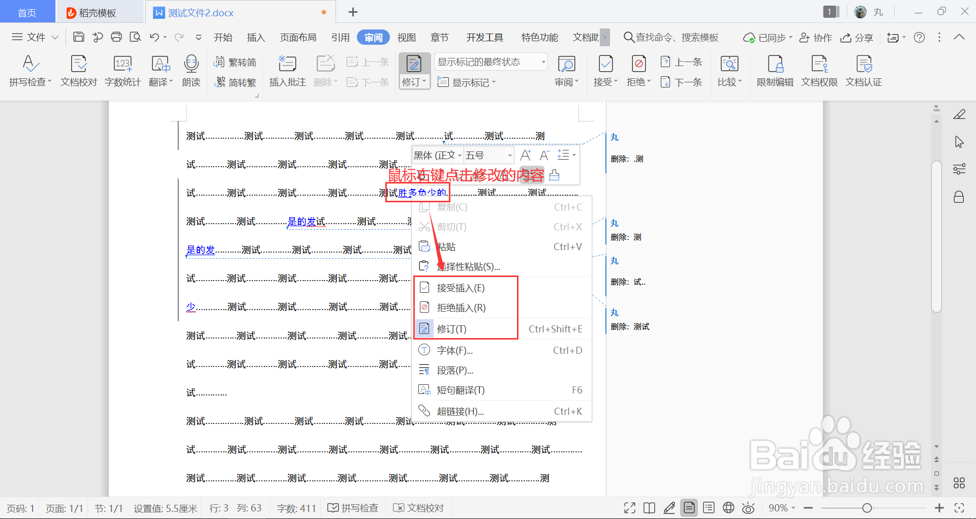The width and height of the screenshot is (976, 519).
Task: Switch to 页面布局 ribbon tab
Action: pyautogui.click(x=298, y=37)
